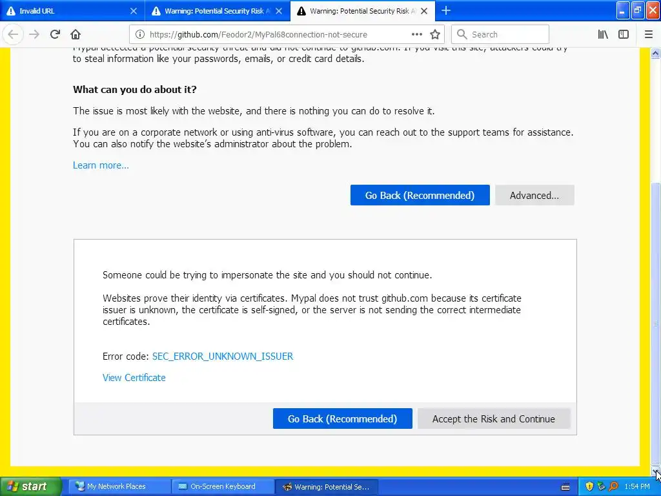
Task: Click the scrollbar down arrow
Action: click(x=656, y=470)
